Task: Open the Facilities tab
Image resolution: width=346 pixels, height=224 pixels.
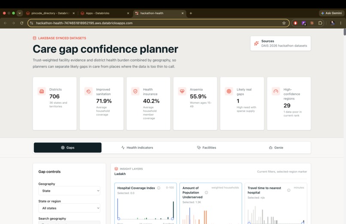Action: coord(206,148)
